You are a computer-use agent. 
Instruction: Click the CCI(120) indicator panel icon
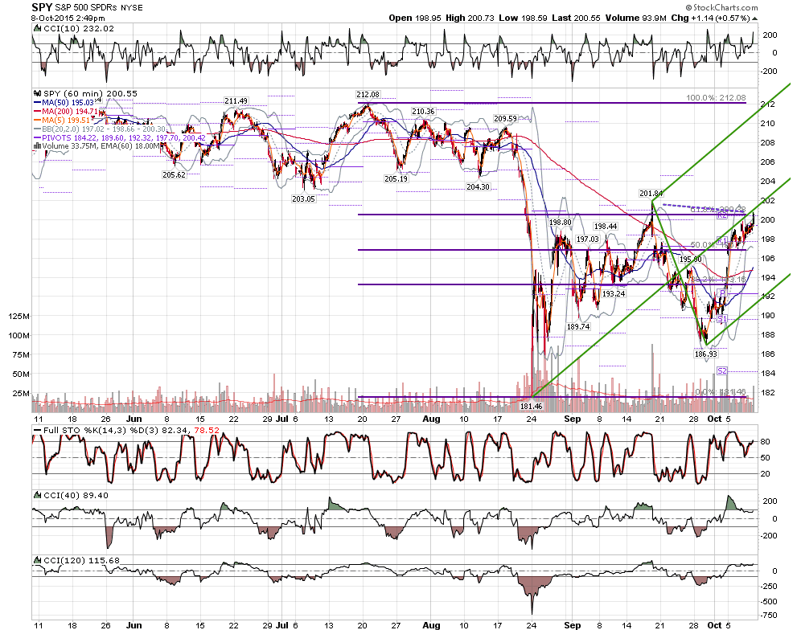(37, 560)
